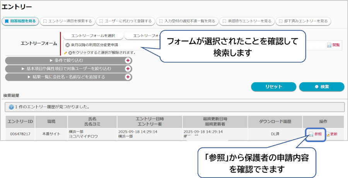This screenshot has width=348, height=178.
Task: Open the エントリー項目を検索する tab
Action: click(67, 21)
